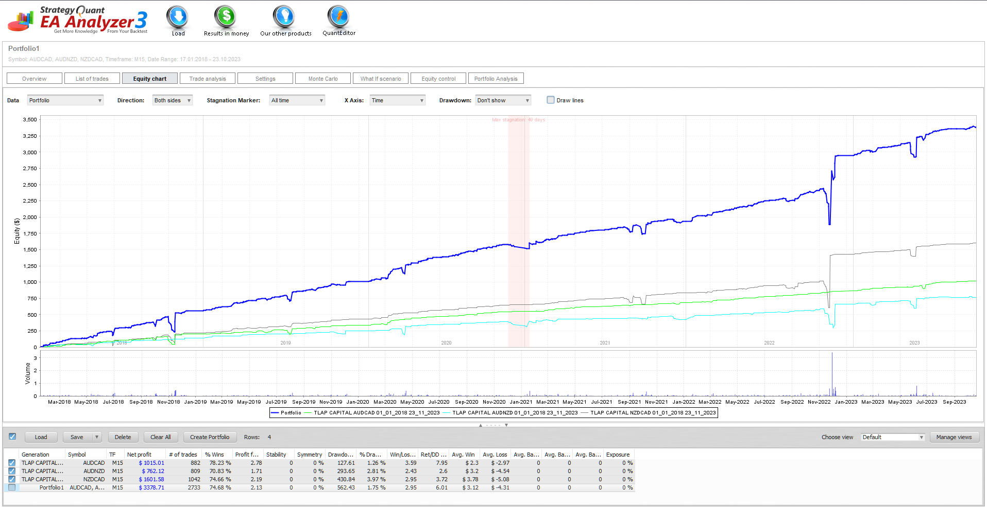Click the blue Portfolio legend marker
Image resolution: width=987 pixels, height=507 pixels.
coord(275,412)
